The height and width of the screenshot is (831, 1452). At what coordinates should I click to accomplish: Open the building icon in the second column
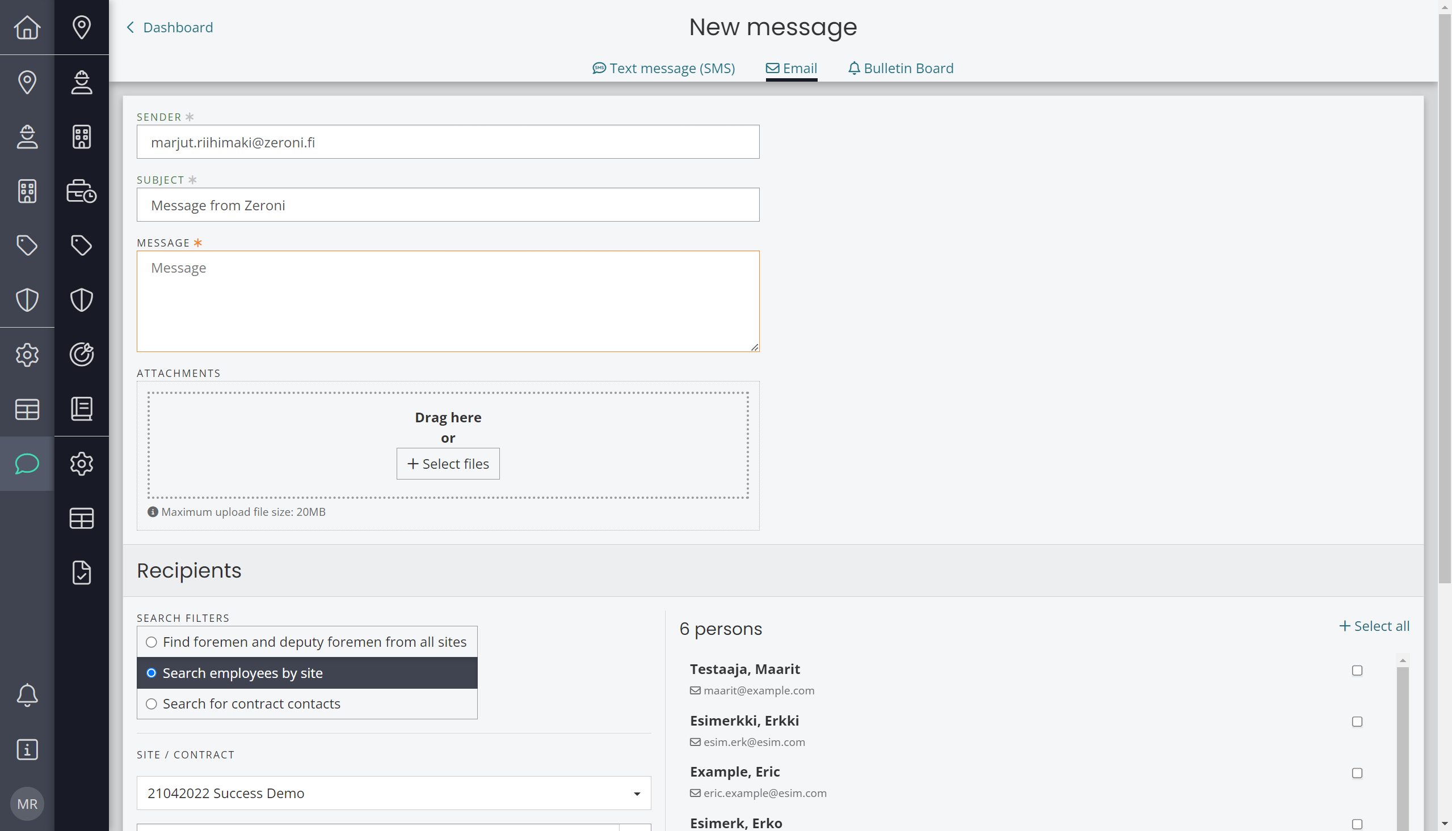pos(82,137)
